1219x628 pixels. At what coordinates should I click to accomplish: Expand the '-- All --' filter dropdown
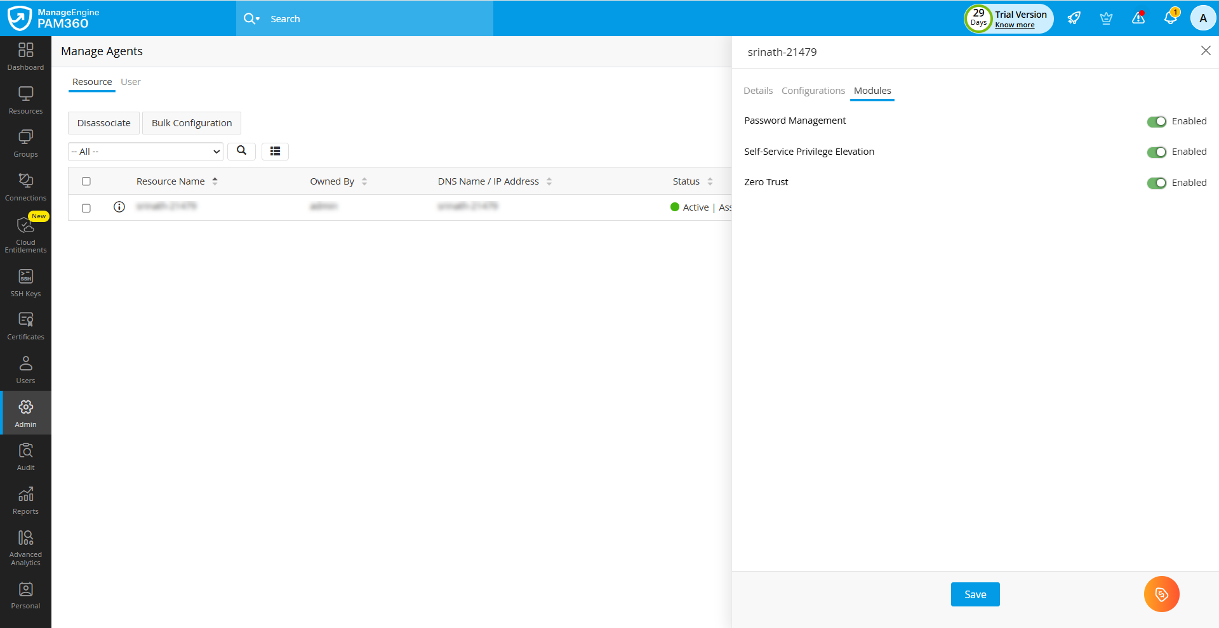145,152
